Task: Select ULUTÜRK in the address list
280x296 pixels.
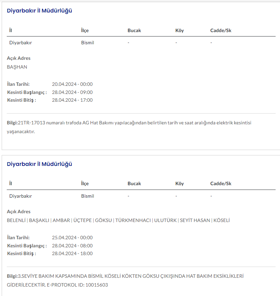Action: [x=165, y=220]
